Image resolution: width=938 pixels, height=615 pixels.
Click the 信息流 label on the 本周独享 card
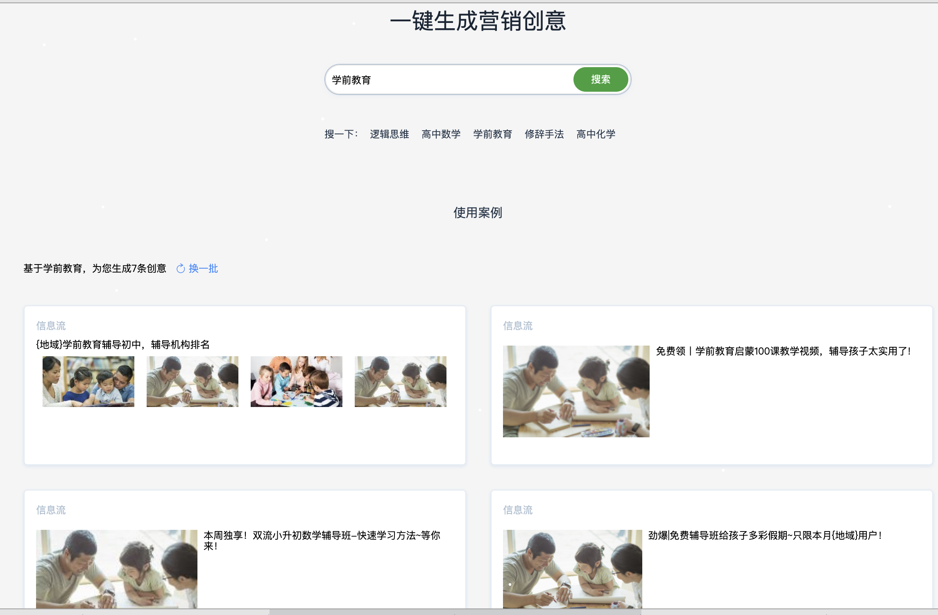coord(51,510)
